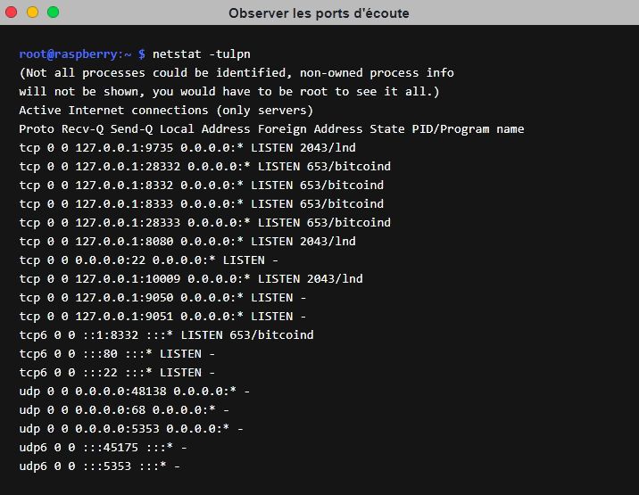Click the bitcoind line on port 28333

pos(204,223)
